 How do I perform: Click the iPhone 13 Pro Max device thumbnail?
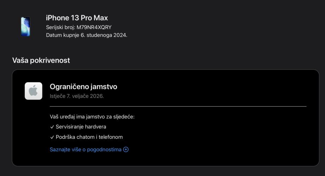click(25, 27)
